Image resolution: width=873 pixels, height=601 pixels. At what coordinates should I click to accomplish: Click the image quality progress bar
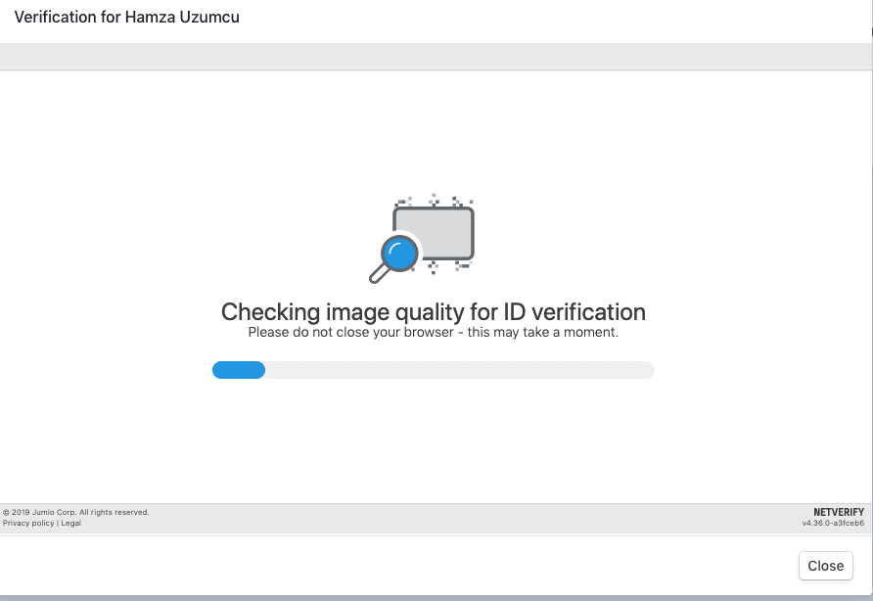click(x=434, y=370)
